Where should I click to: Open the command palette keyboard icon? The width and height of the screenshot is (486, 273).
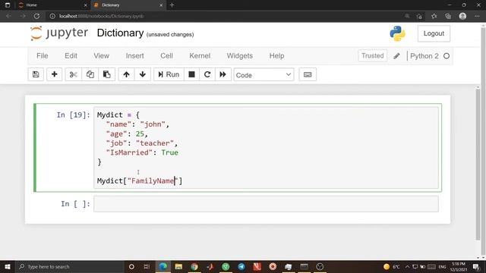point(308,74)
